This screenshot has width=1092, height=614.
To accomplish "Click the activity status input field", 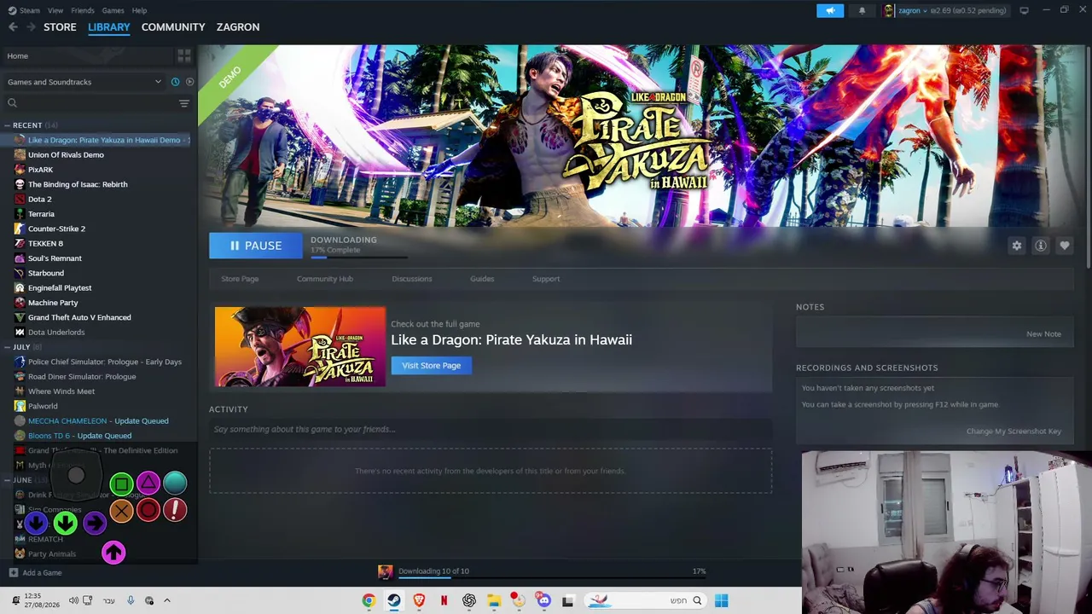I will click(491, 429).
